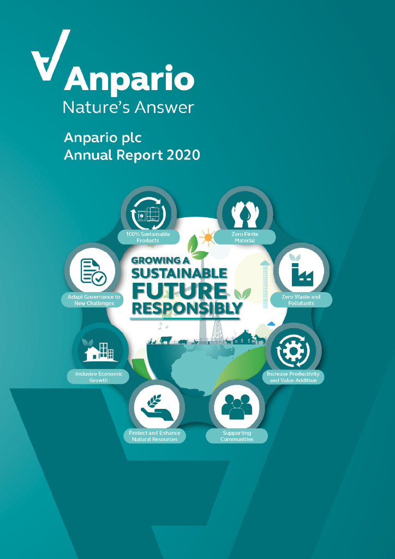Click the gear with circular arrows icon
Screen dimensions: 395x559
(x=294, y=351)
